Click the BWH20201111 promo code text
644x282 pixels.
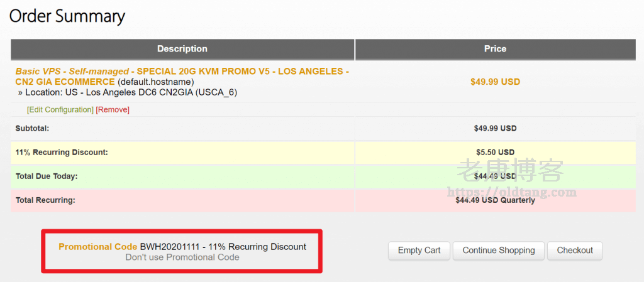pyautogui.click(x=170, y=247)
